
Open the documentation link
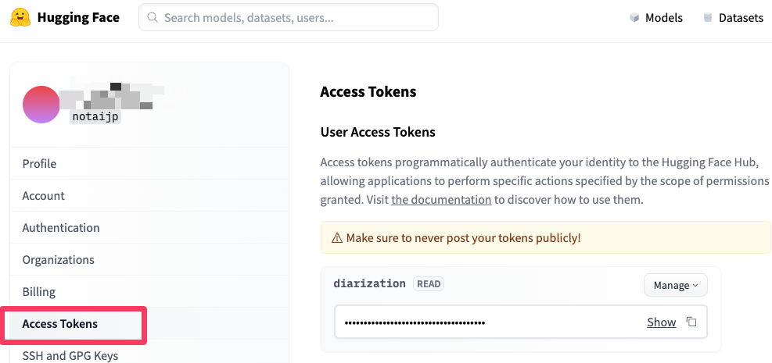(441, 200)
